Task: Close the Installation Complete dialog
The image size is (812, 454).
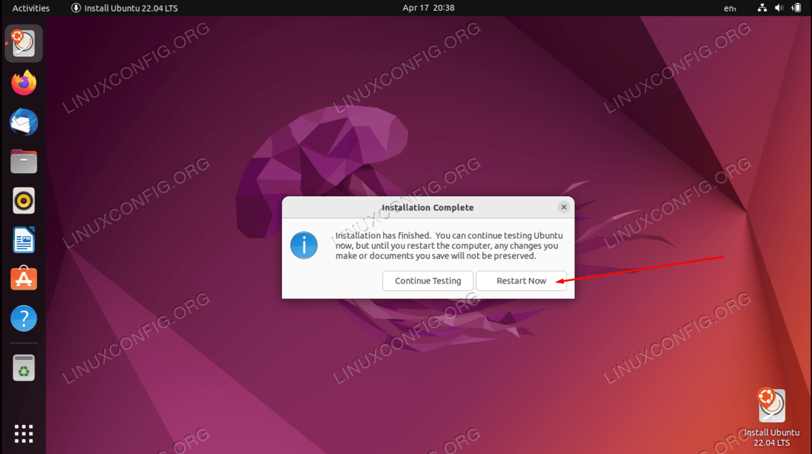Action: pos(563,207)
